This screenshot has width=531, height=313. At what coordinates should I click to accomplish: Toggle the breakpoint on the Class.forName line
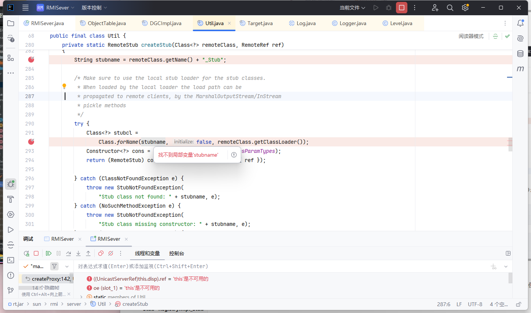tap(31, 142)
